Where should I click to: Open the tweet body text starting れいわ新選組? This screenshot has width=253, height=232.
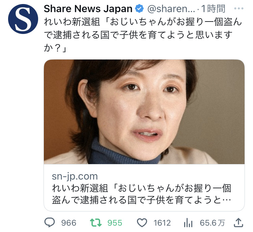pyautogui.click(x=143, y=35)
